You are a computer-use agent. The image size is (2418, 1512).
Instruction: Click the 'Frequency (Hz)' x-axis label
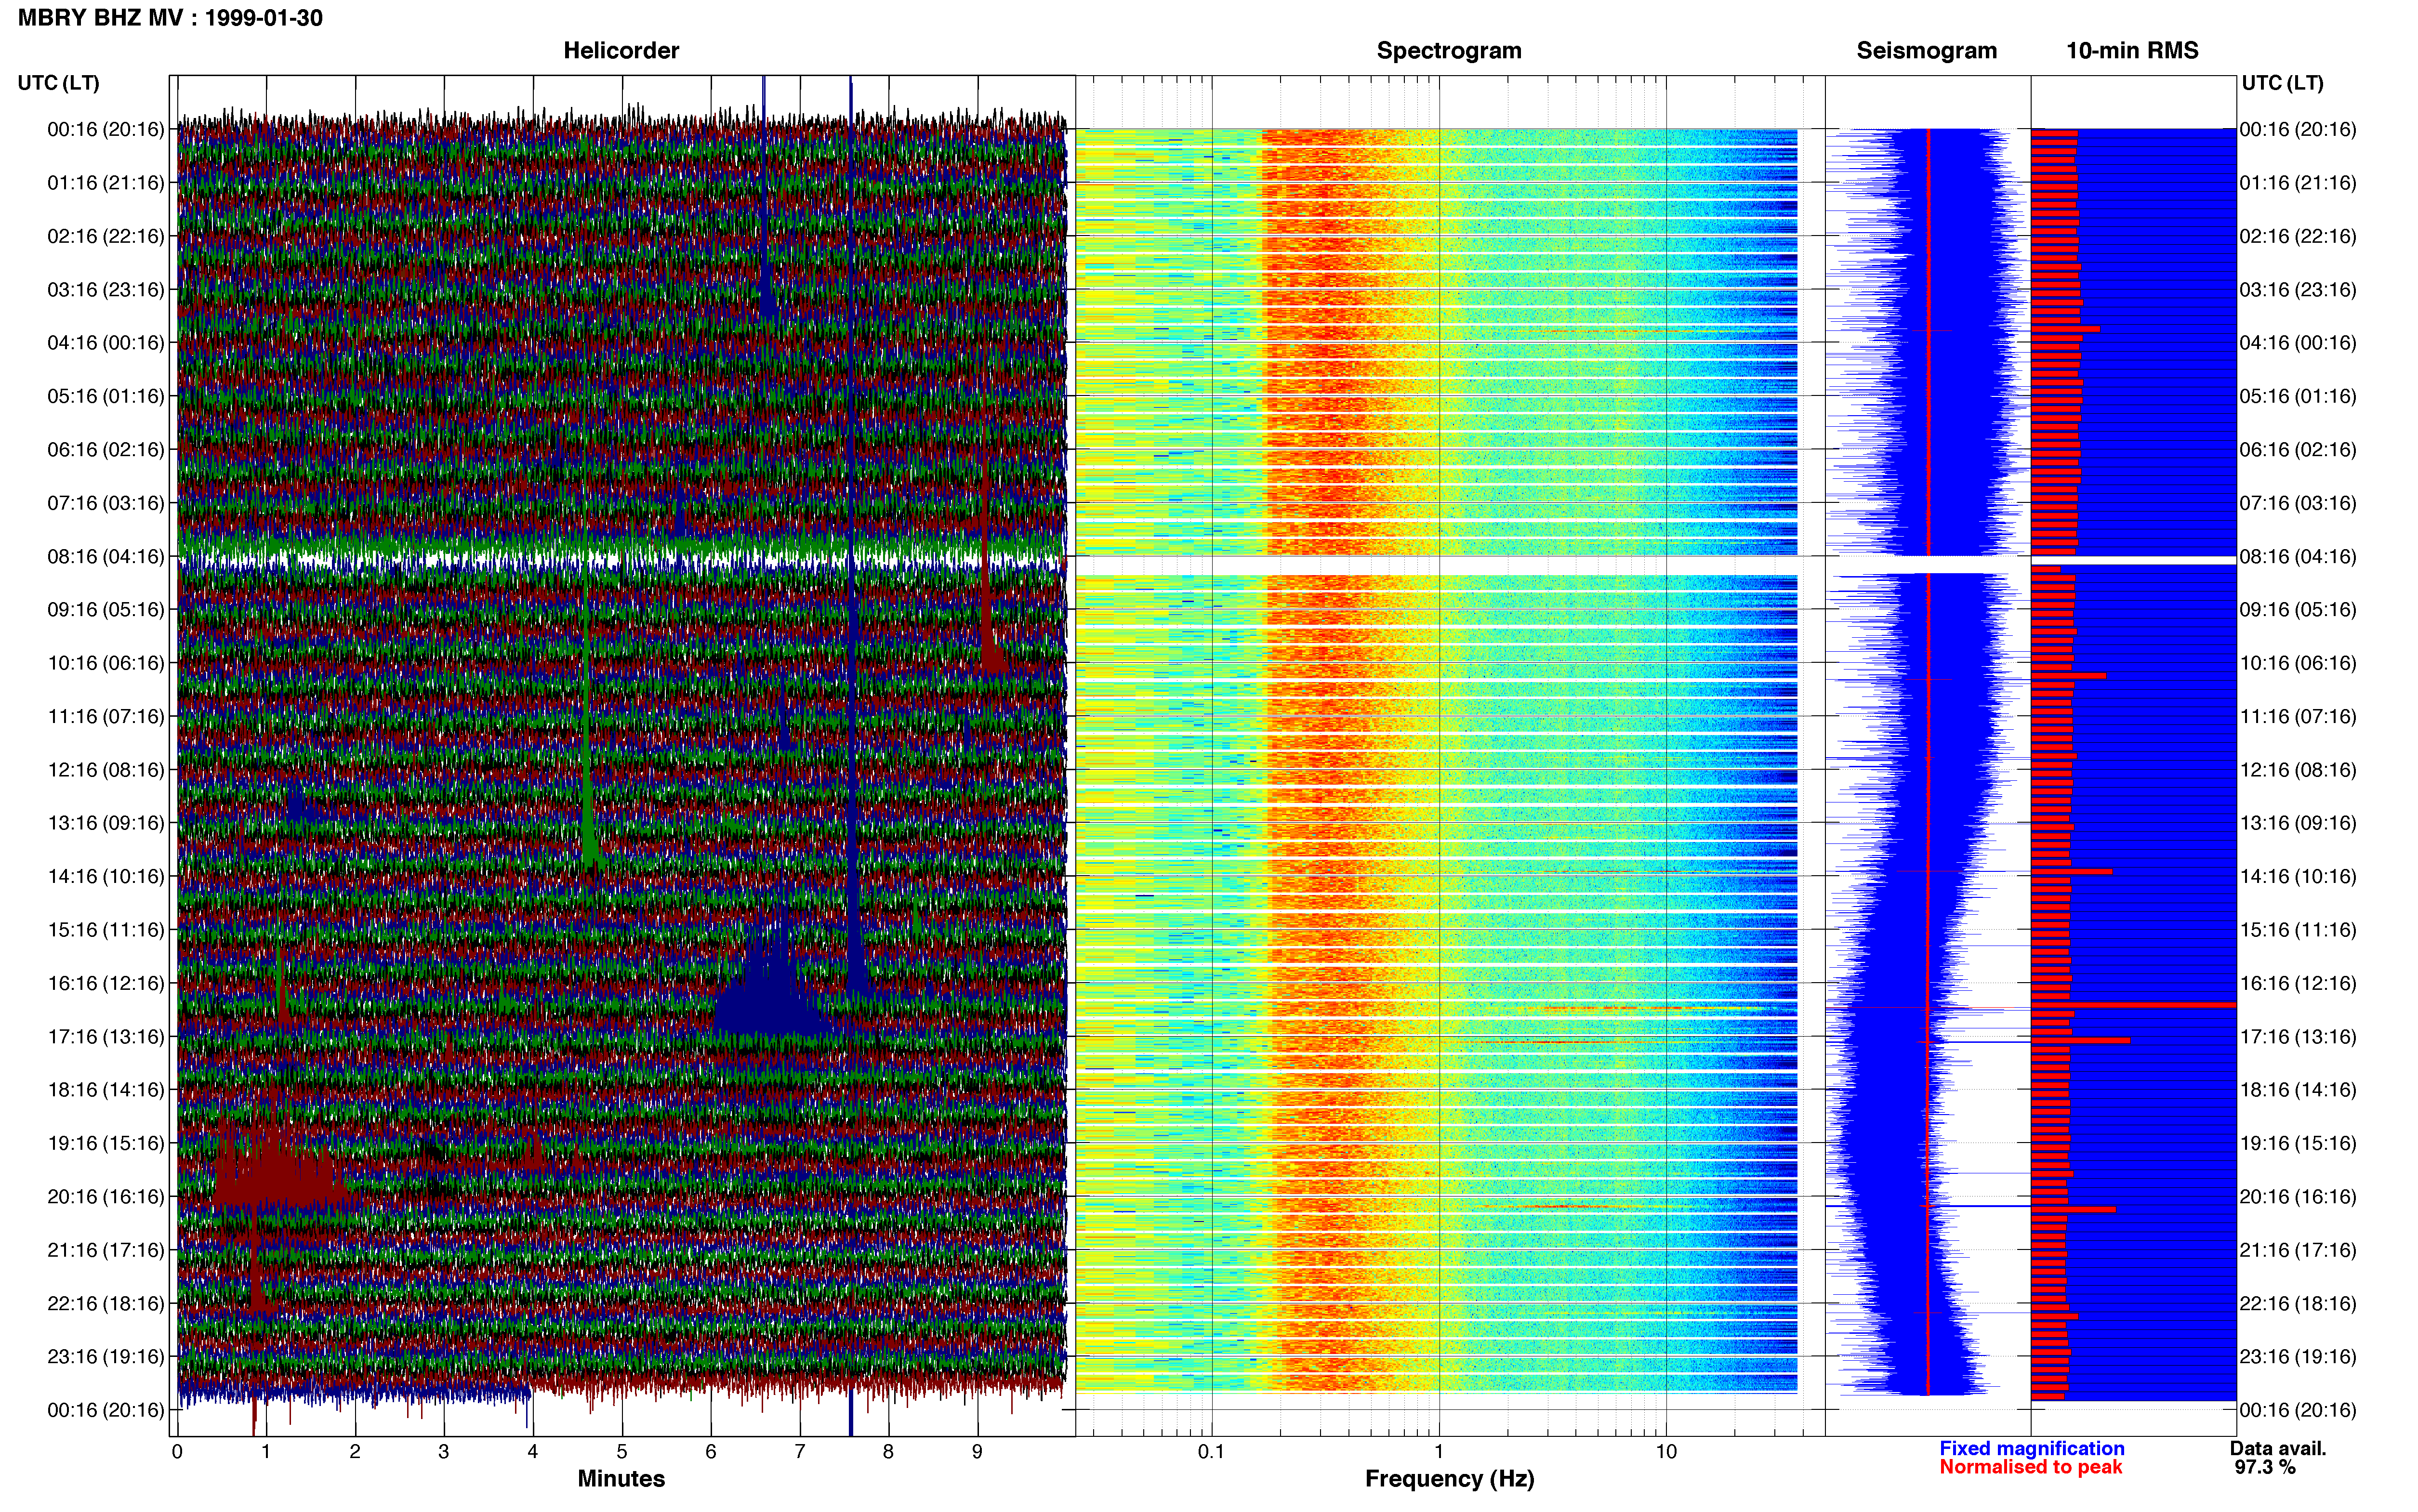pos(1449,1479)
